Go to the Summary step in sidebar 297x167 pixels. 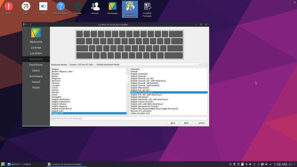36,76
